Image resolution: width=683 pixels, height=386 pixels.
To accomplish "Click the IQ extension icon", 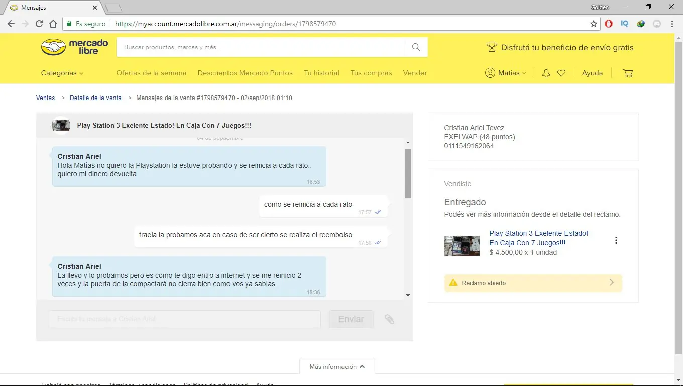I will coord(625,24).
